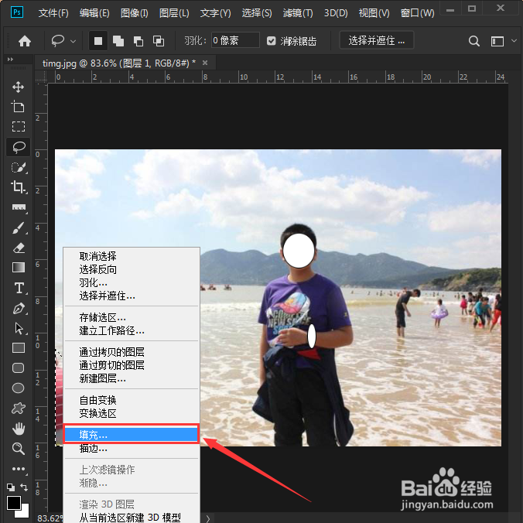Switch to the timg.jpg document tab
Viewport: 523px width, 523px height.
pos(119,63)
